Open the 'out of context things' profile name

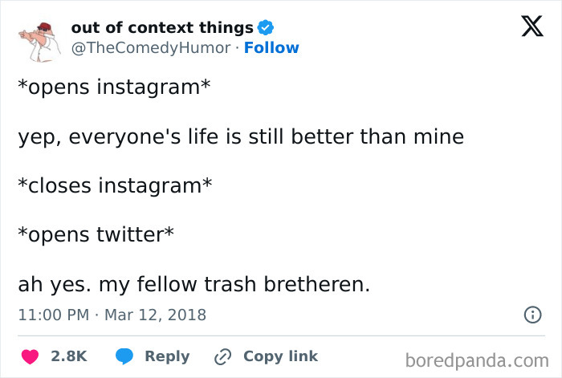coord(161,28)
